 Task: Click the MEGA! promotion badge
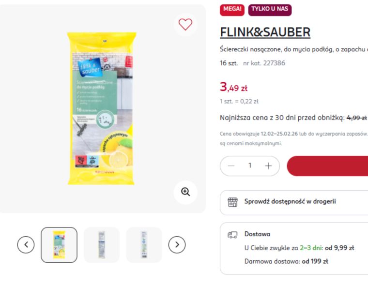232,10
